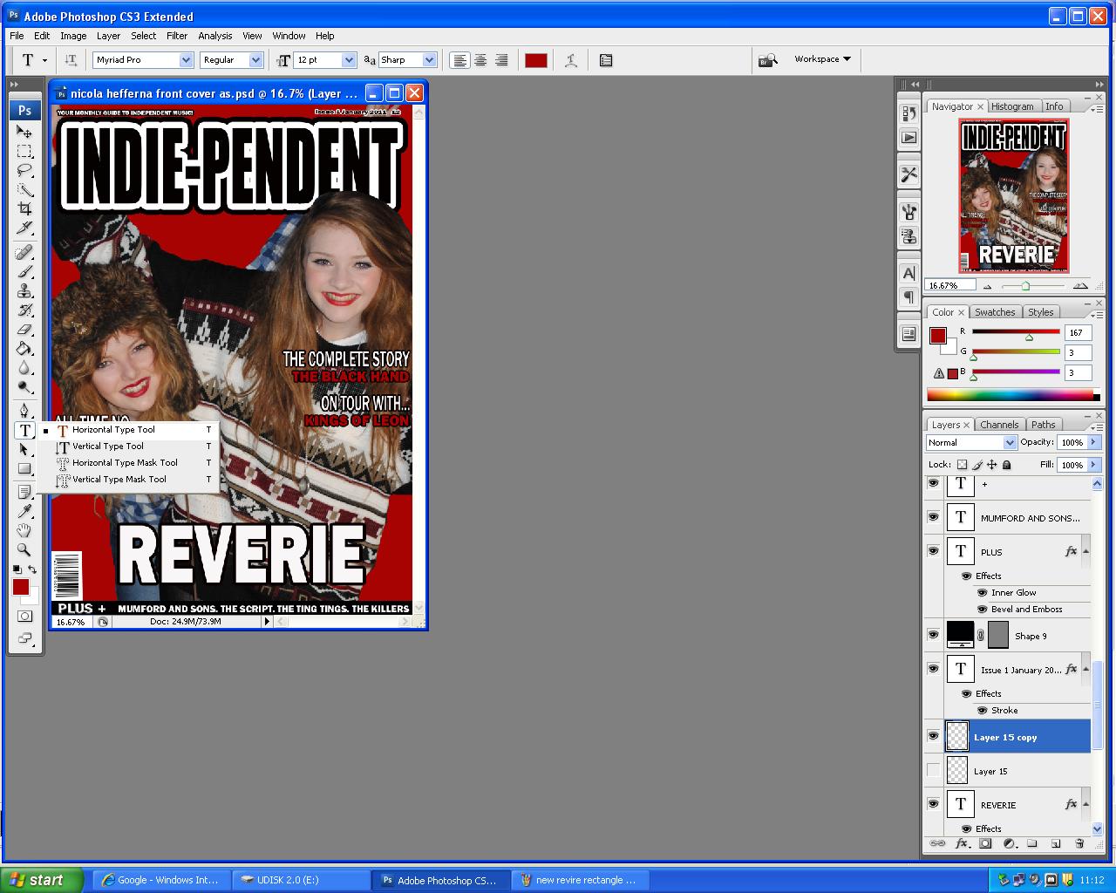Toggle visibility of Inner Glow effect
The image size is (1116, 893).
(x=983, y=593)
